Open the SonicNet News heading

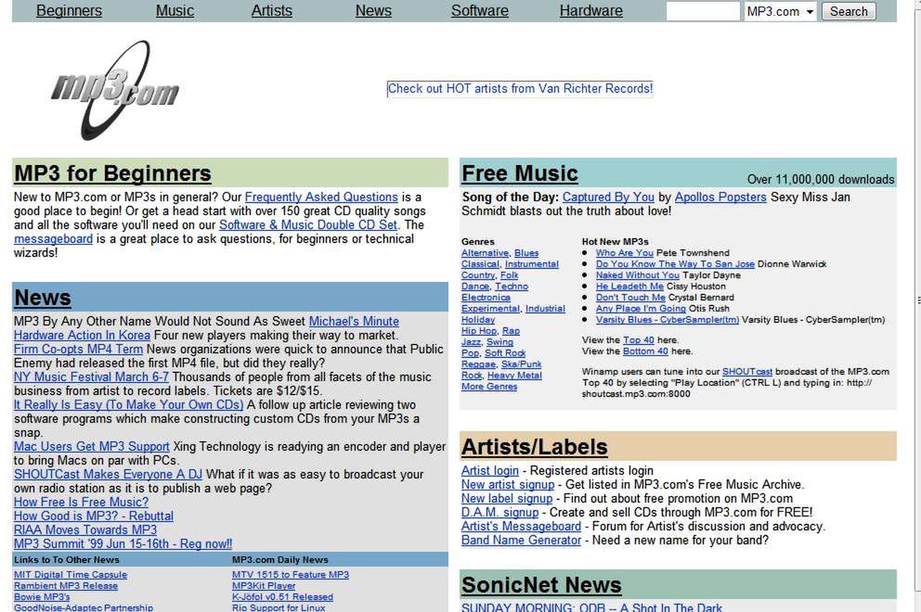(x=541, y=585)
